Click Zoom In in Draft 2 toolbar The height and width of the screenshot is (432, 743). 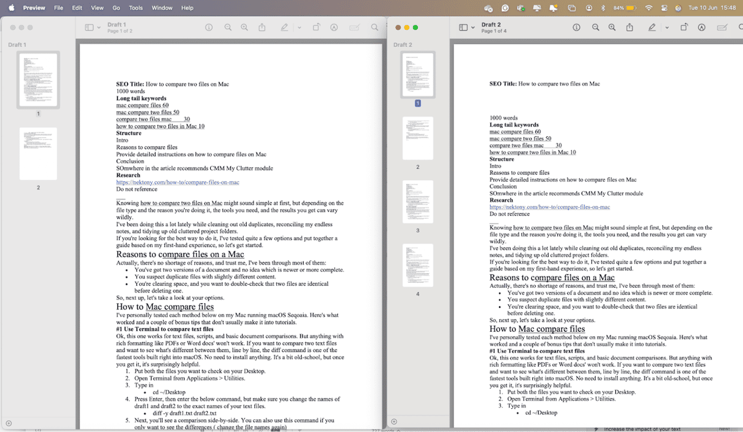[x=612, y=27]
